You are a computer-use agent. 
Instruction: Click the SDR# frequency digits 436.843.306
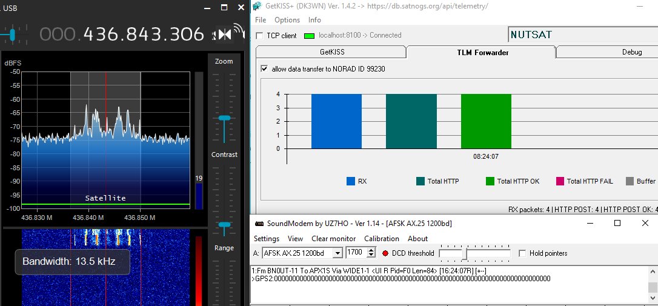click(x=144, y=35)
